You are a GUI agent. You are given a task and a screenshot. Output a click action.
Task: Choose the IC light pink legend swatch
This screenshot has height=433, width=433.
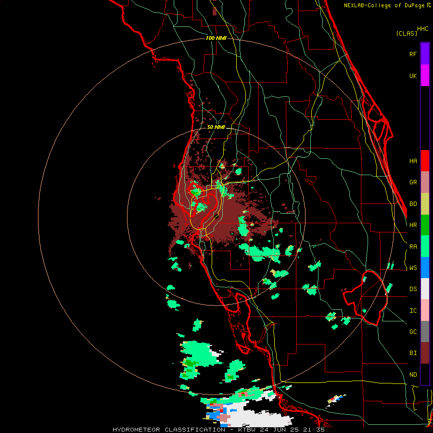tap(425, 310)
